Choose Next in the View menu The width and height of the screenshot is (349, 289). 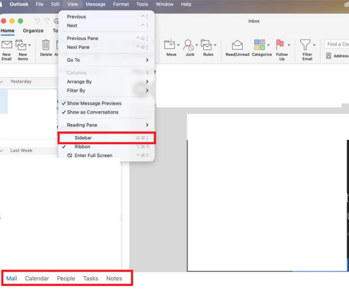[106, 26]
